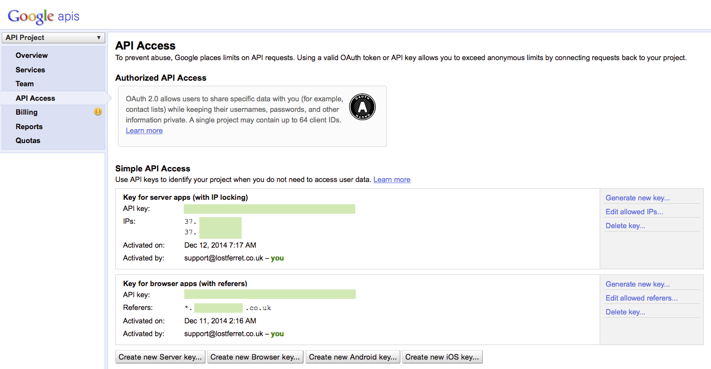Viewport: 711px width, 369px height.
Task: Generate new key for server apps
Action: point(638,198)
